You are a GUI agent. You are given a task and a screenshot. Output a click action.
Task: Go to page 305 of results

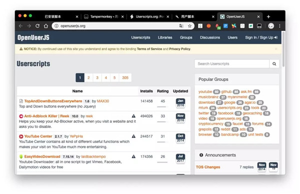point(125,77)
